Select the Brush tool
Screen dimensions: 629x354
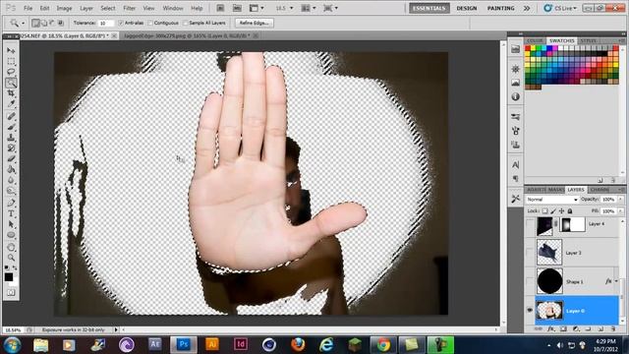click(11, 127)
